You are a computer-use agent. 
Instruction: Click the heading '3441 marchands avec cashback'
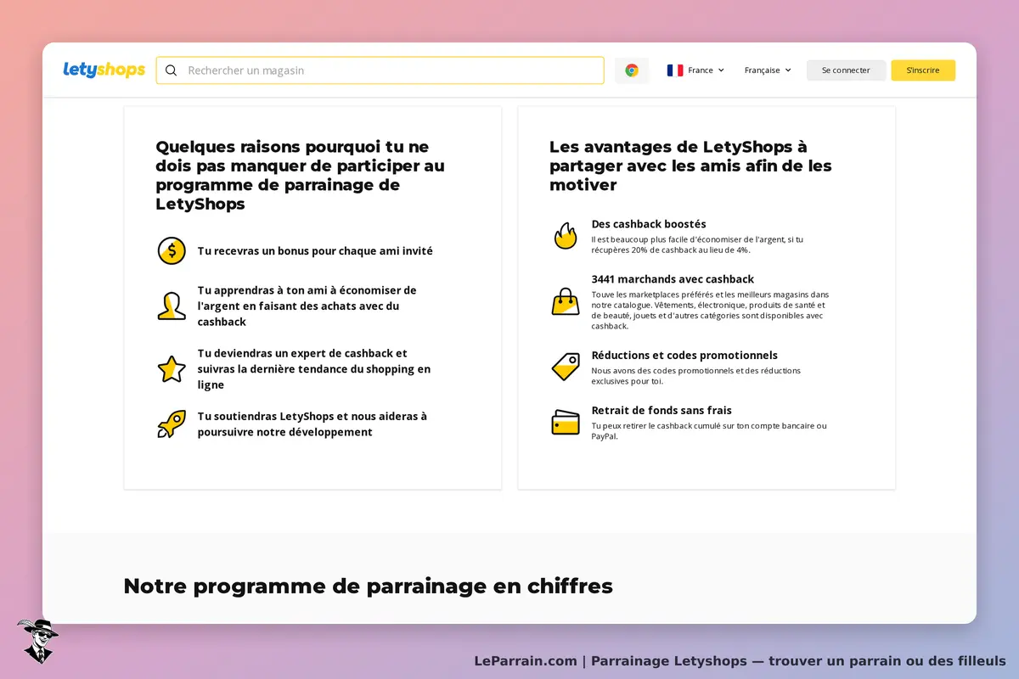pos(673,279)
